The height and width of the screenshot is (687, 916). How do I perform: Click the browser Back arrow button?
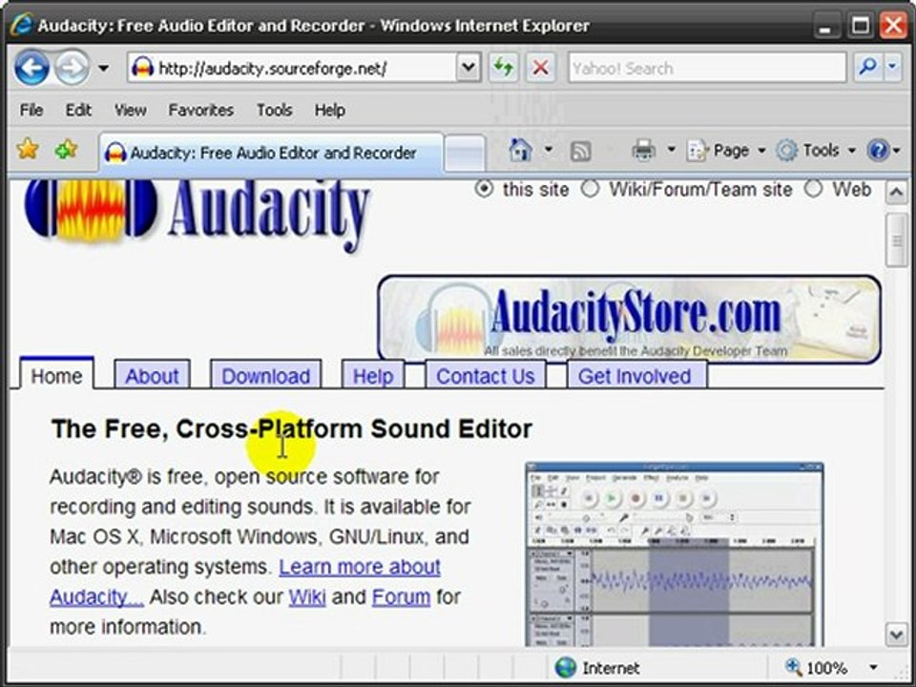click(31, 68)
